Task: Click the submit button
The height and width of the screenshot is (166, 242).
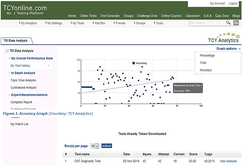Action: pos(106,146)
